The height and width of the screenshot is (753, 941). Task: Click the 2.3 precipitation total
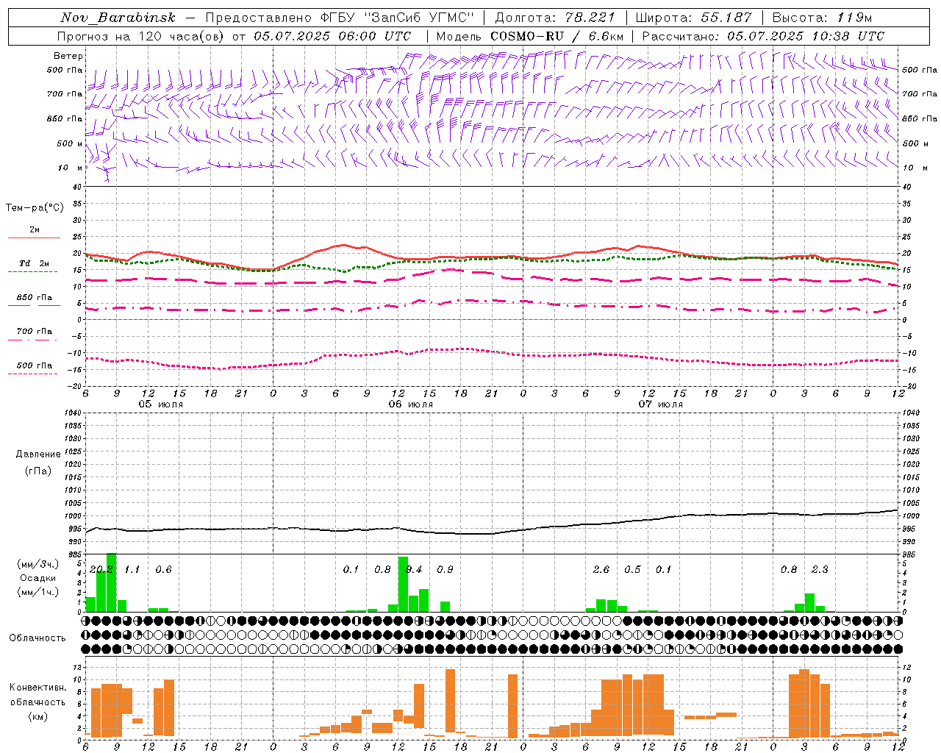click(820, 570)
